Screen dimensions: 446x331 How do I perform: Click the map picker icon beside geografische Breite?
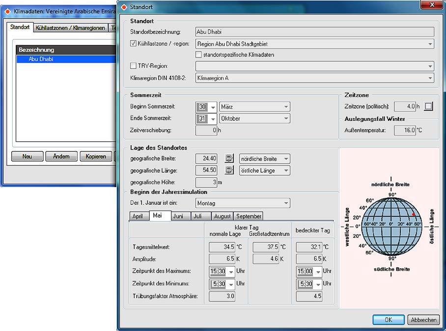pos(229,159)
